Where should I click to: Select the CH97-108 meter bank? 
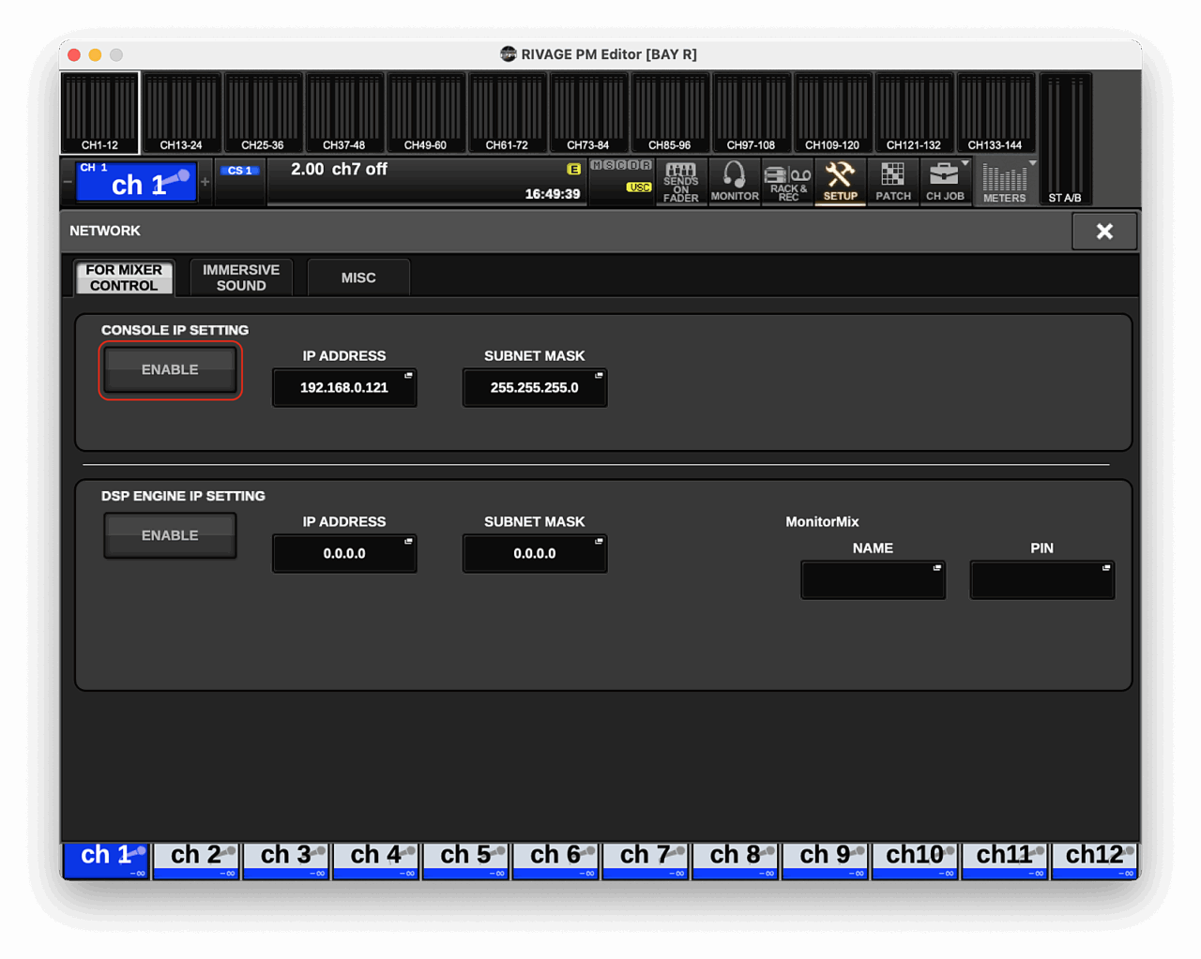pyautogui.click(x=752, y=112)
